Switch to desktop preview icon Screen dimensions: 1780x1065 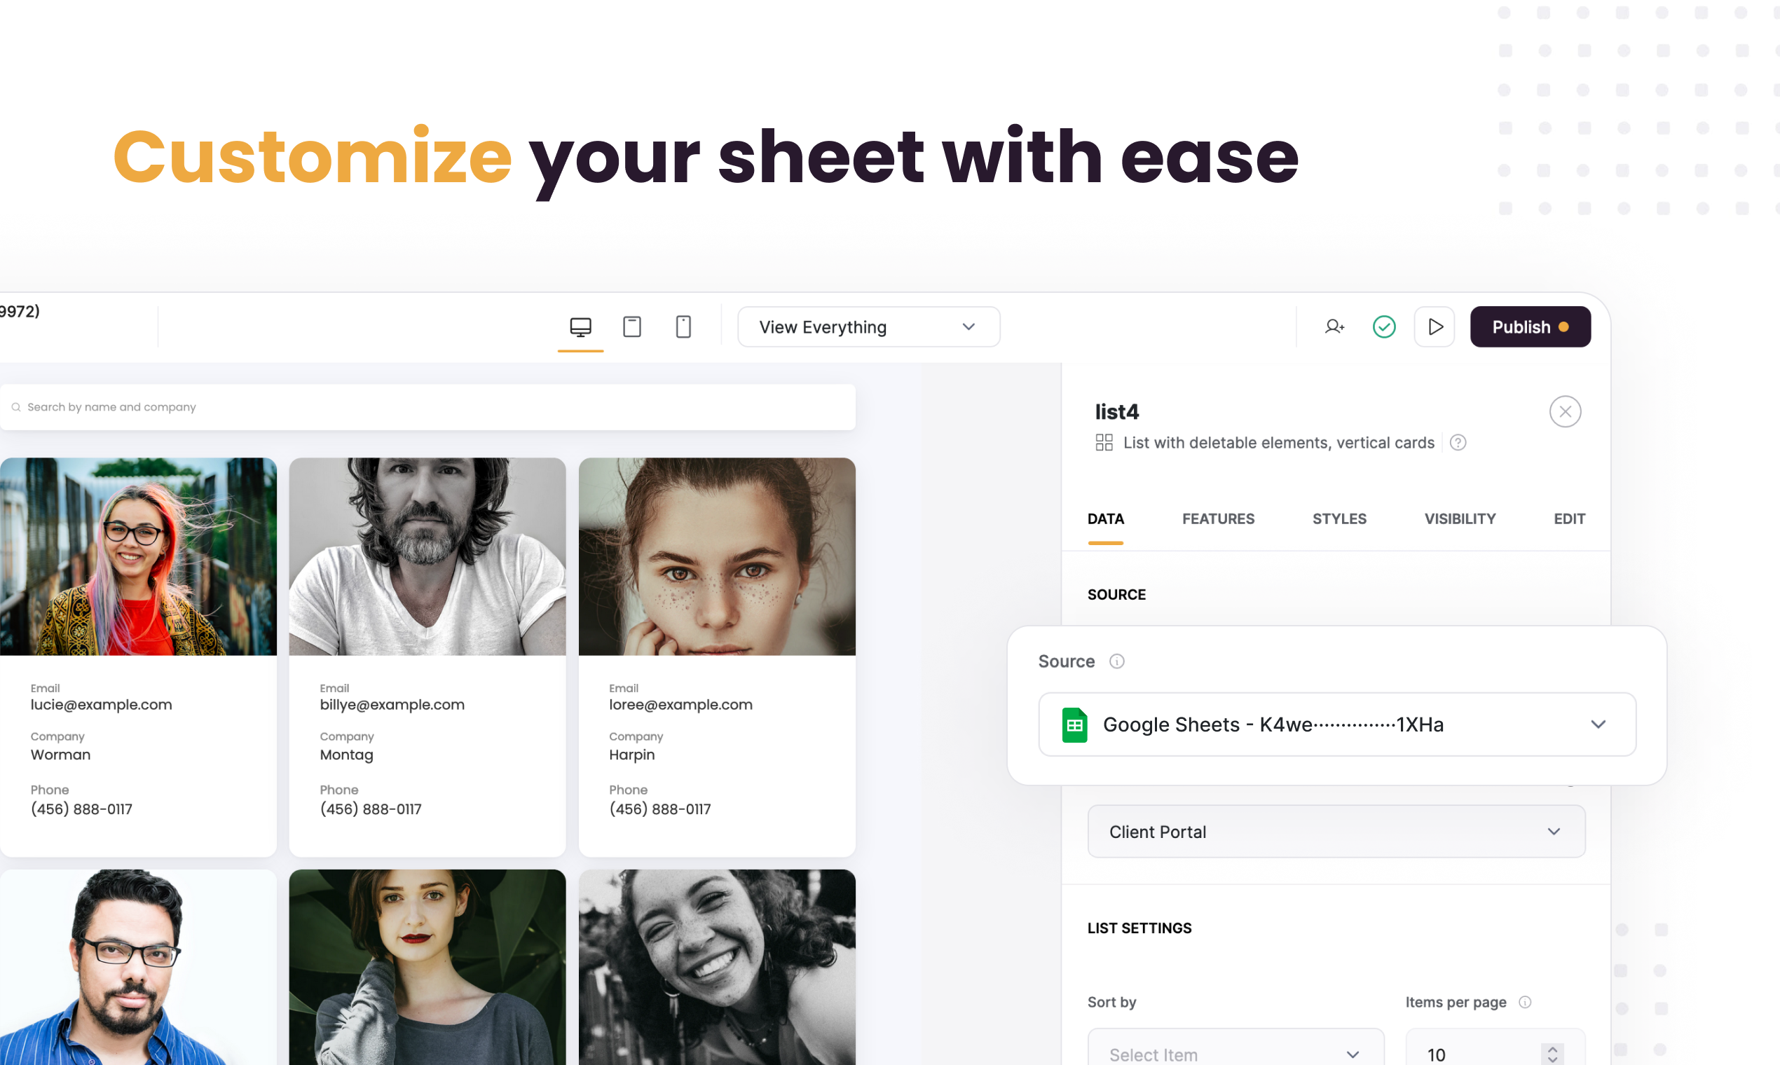click(580, 327)
